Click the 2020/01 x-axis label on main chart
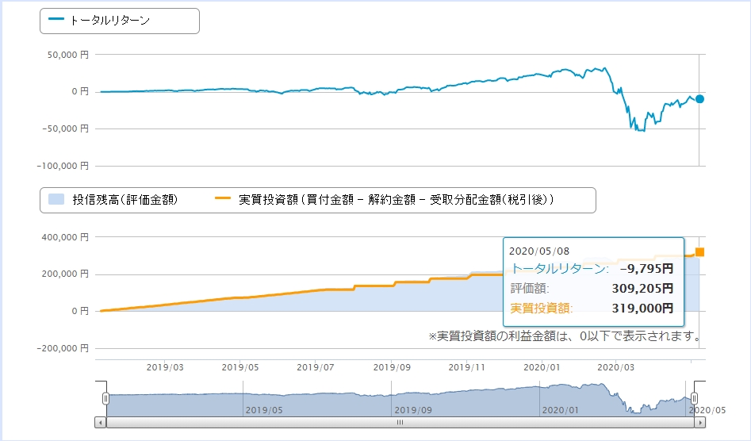This screenshot has width=751, height=441. pyautogui.click(x=542, y=367)
